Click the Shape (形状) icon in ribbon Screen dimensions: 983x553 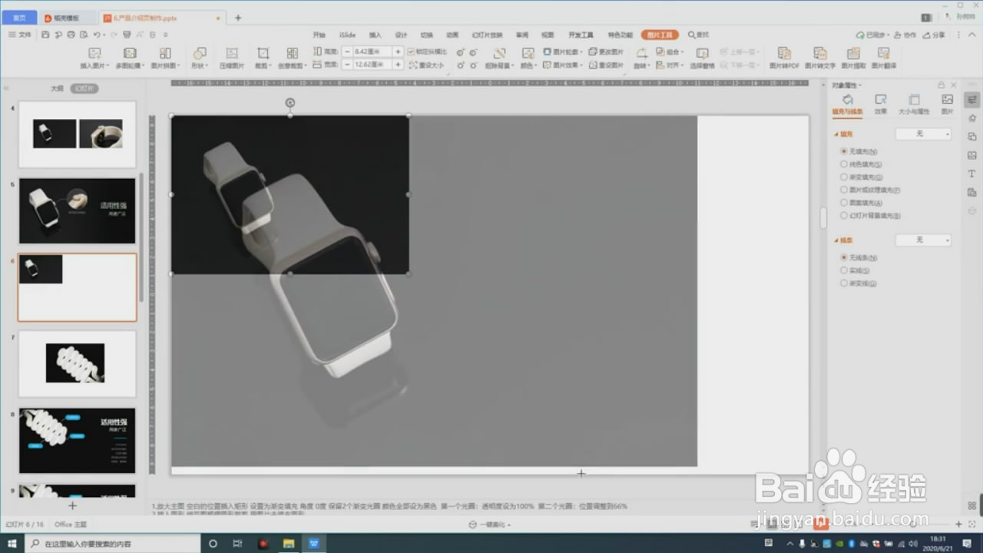[199, 54]
